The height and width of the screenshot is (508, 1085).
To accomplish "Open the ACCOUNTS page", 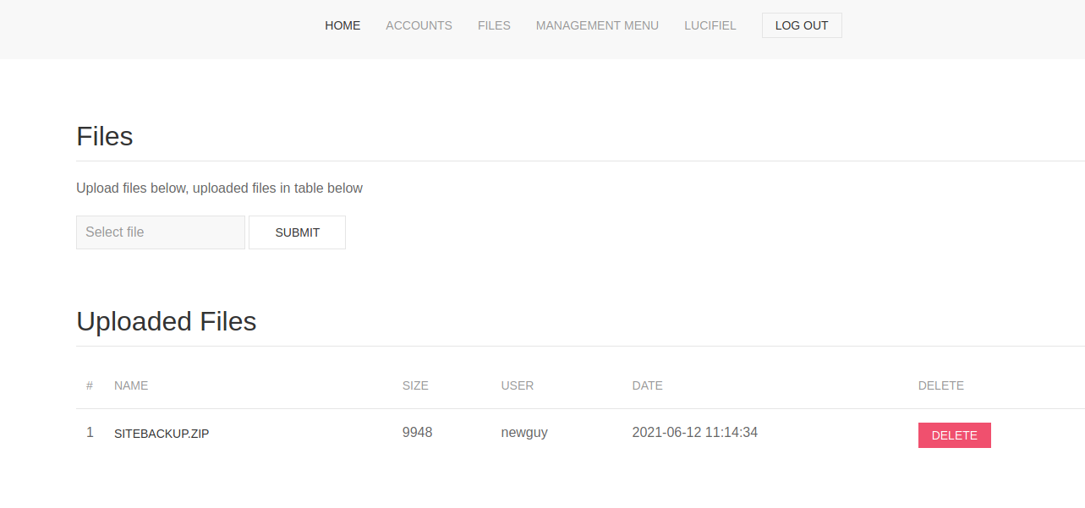I will click(419, 25).
